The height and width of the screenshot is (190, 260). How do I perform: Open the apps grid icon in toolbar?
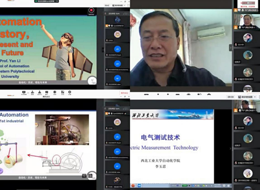pos(62,92)
